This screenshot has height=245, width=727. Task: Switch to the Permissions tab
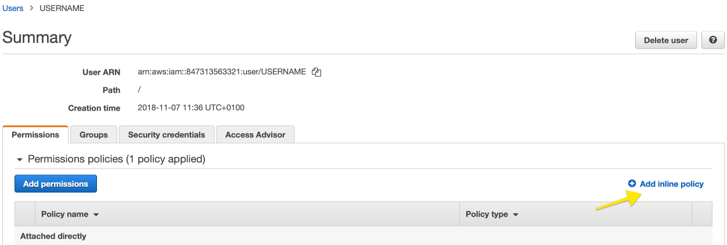(x=35, y=135)
